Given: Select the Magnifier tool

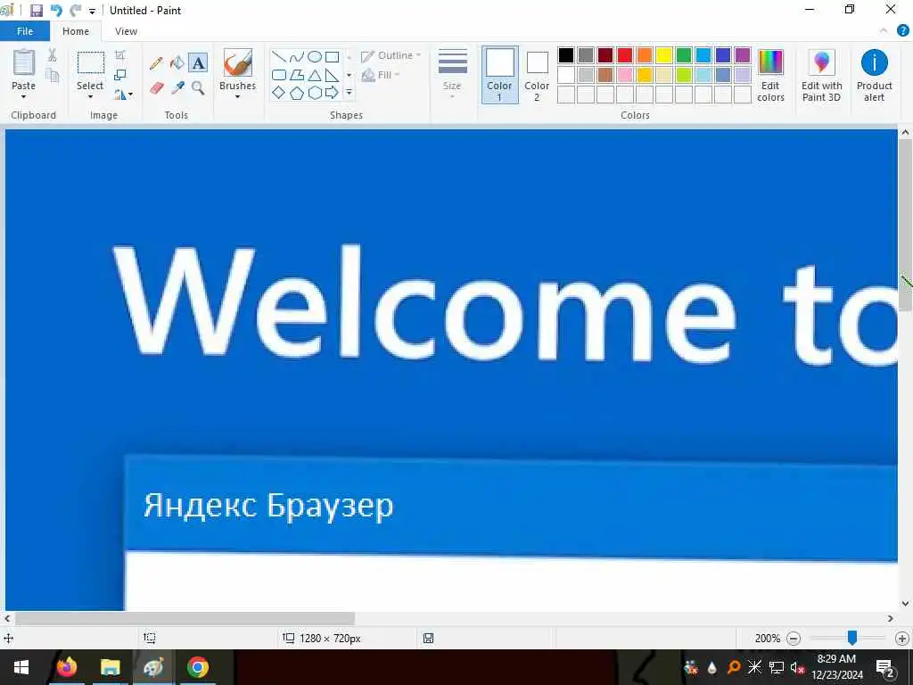Looking at the screenshot, I should click(x=198, y=88).
